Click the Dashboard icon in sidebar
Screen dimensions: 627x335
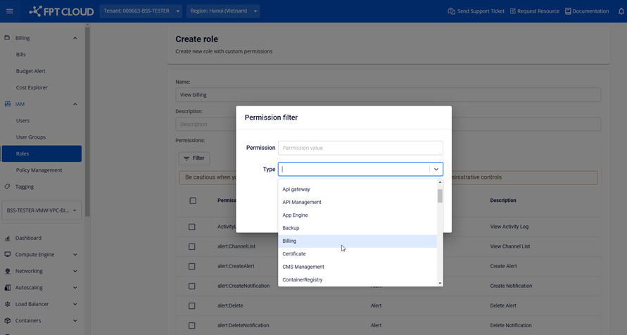point(8,239)
